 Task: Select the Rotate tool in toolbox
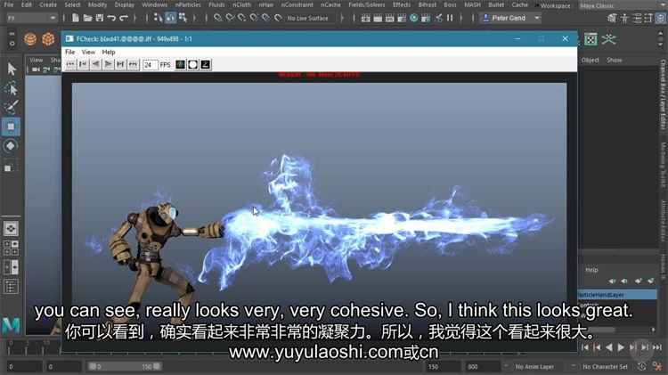click(11, 146)
